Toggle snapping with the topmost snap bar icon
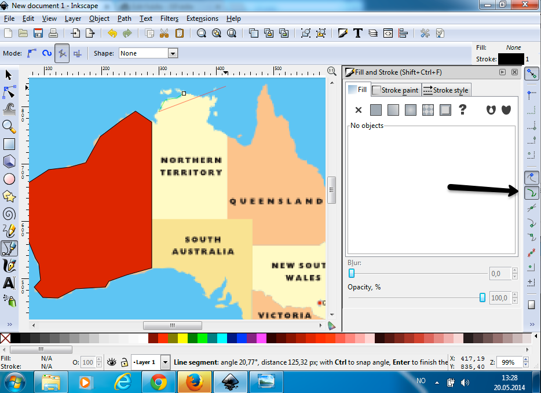The height and width of the screenshot is (393, 541). pyautogui.click(x=532, y=74)
